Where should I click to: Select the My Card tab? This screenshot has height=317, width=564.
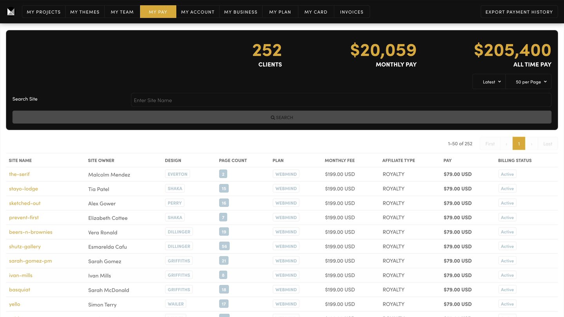tap(316, 12)
